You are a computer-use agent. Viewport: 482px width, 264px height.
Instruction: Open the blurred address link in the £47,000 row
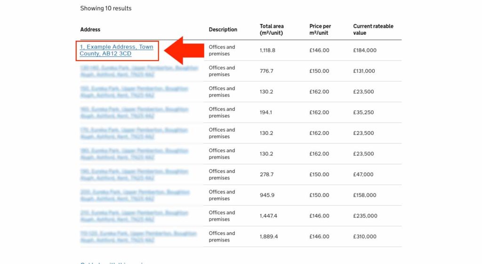point(134,175)
